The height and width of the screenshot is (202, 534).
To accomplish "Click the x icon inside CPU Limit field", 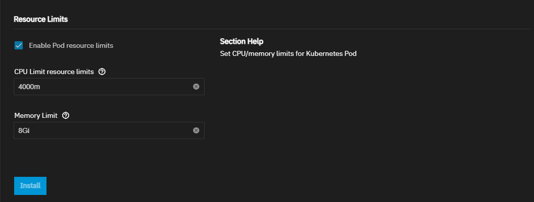I will coord(196,87).
